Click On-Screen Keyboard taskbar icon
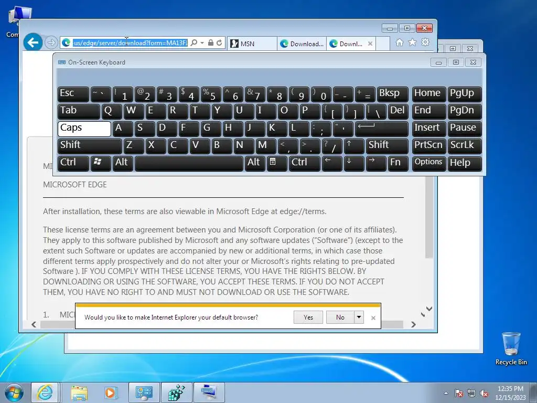Image resolution: width=537 pixels, height=403 pixels. (209, 393)
